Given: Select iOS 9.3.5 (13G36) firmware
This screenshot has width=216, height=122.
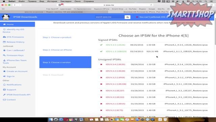Looking at the screenshot, I should (115, 45).
